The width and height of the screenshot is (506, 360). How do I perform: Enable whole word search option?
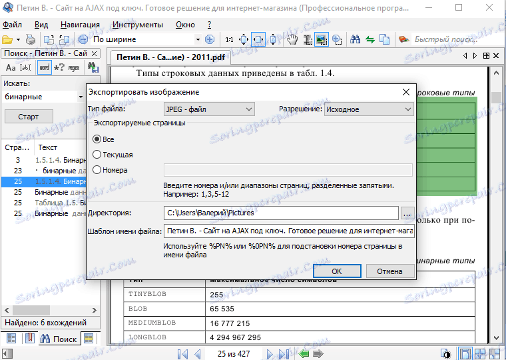point(44,67)
